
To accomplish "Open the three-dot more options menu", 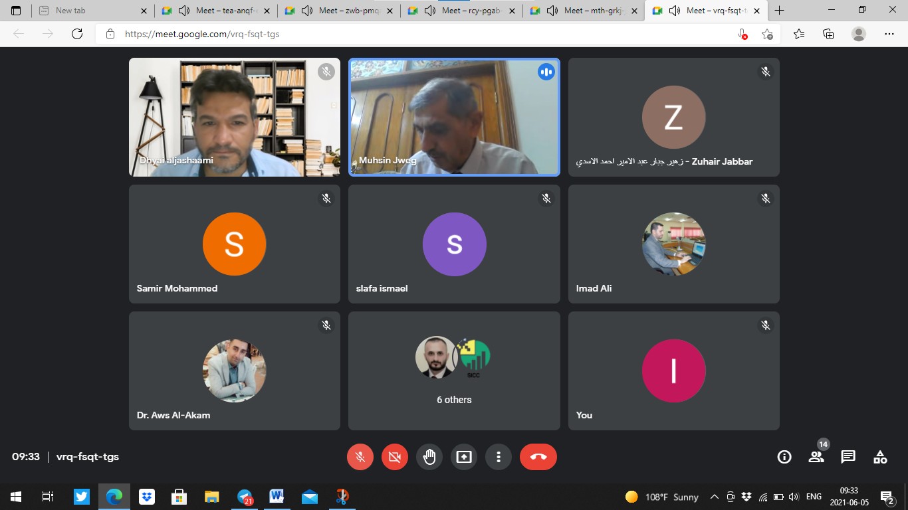I will click(499, 457).
